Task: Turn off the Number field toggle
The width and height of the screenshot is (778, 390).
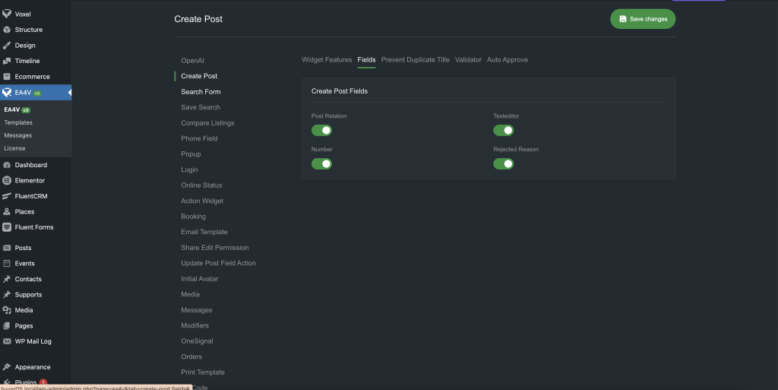Action: pos(321,163)
